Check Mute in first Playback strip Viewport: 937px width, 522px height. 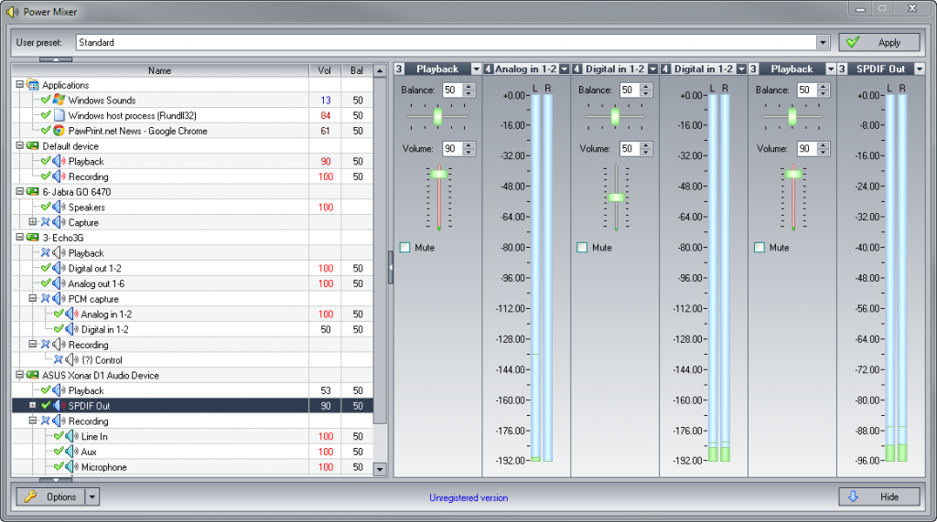[405, 247]
